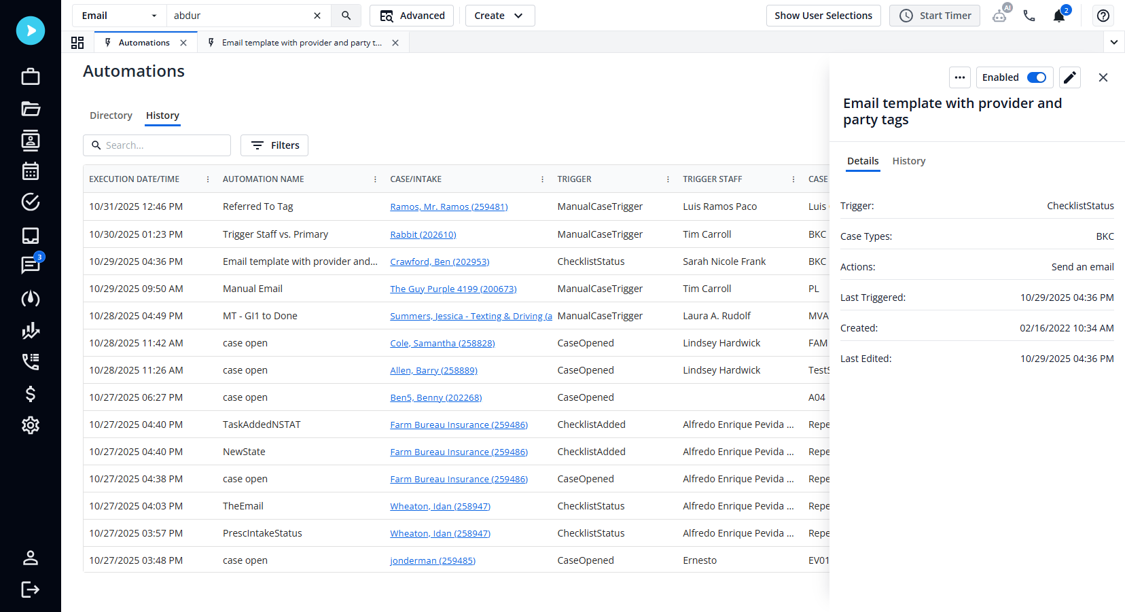Click the Show User Selections button

823,15
